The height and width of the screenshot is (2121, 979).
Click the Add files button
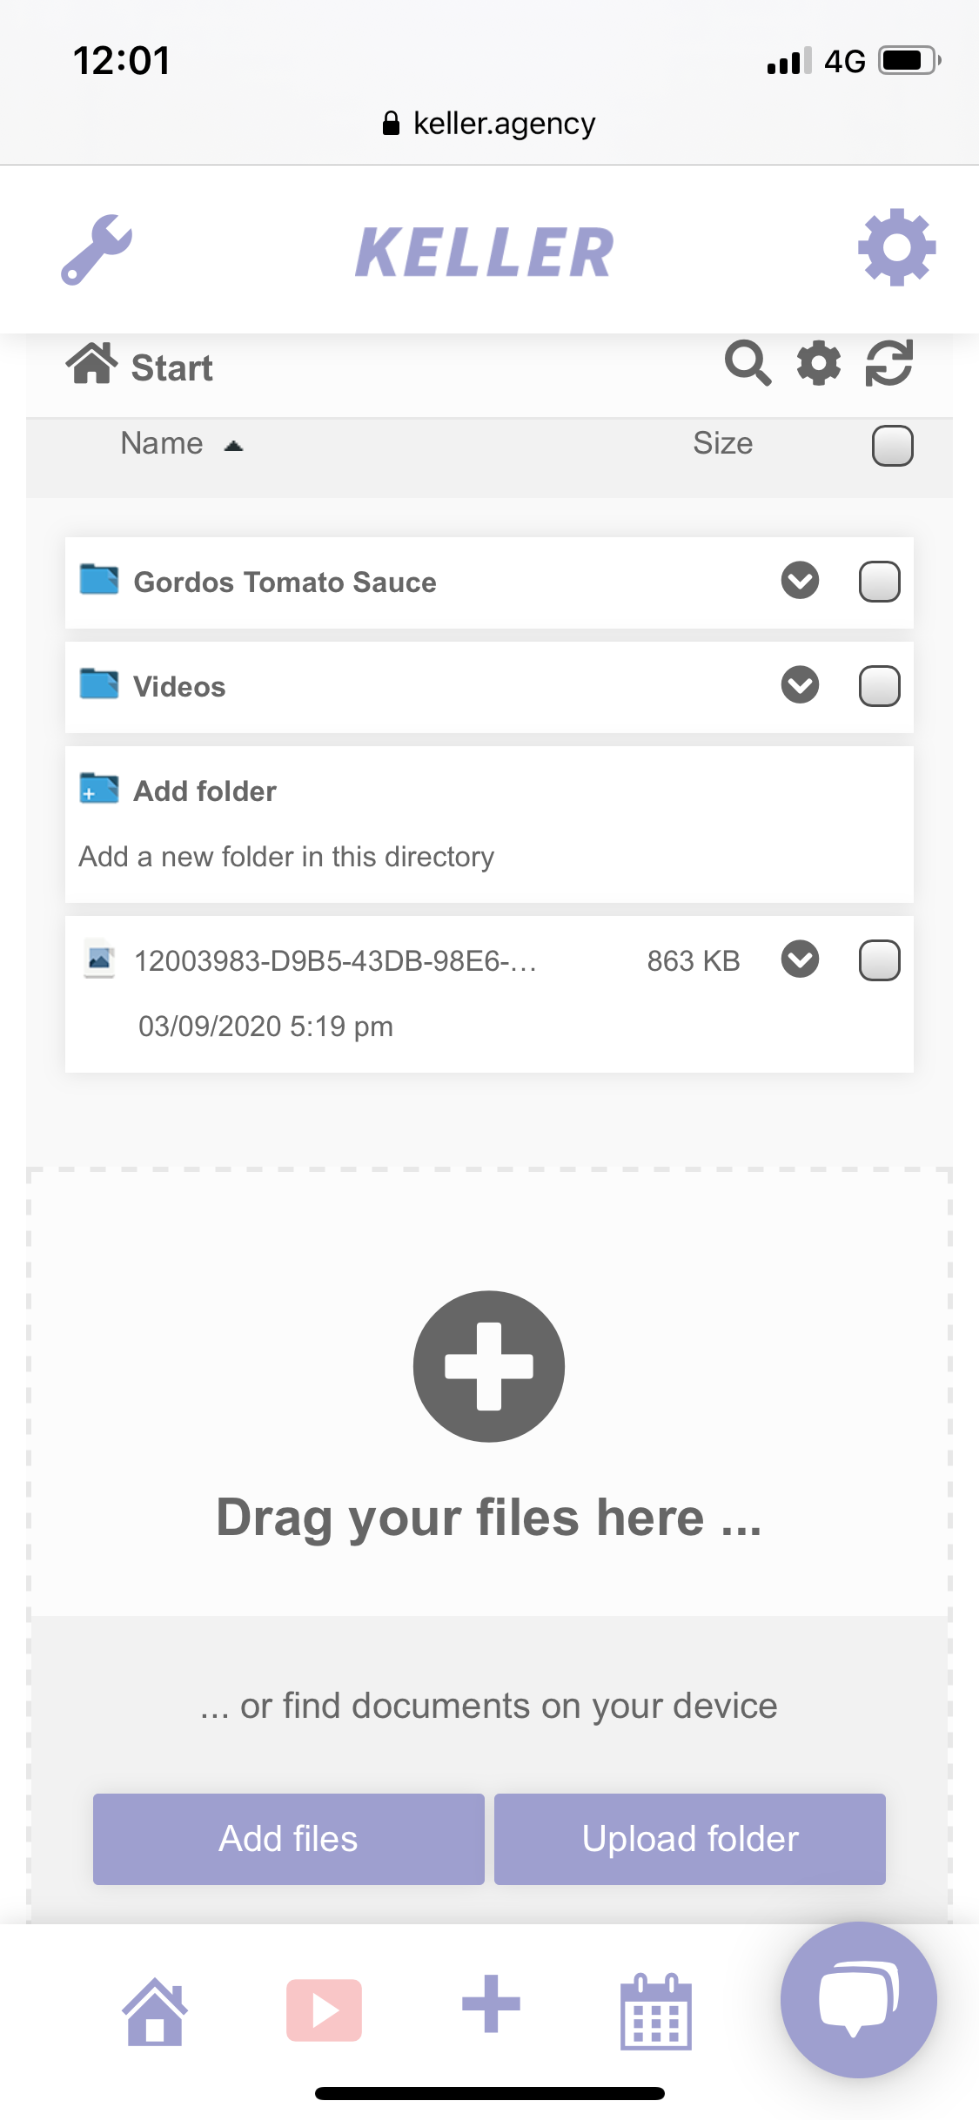[289, 1839]
